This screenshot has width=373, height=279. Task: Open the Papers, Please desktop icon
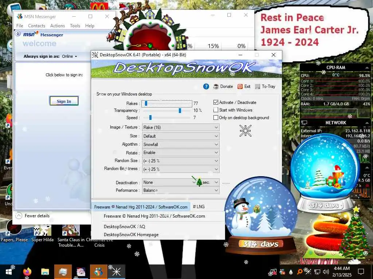pyautogui.click(x=14, y=232)
